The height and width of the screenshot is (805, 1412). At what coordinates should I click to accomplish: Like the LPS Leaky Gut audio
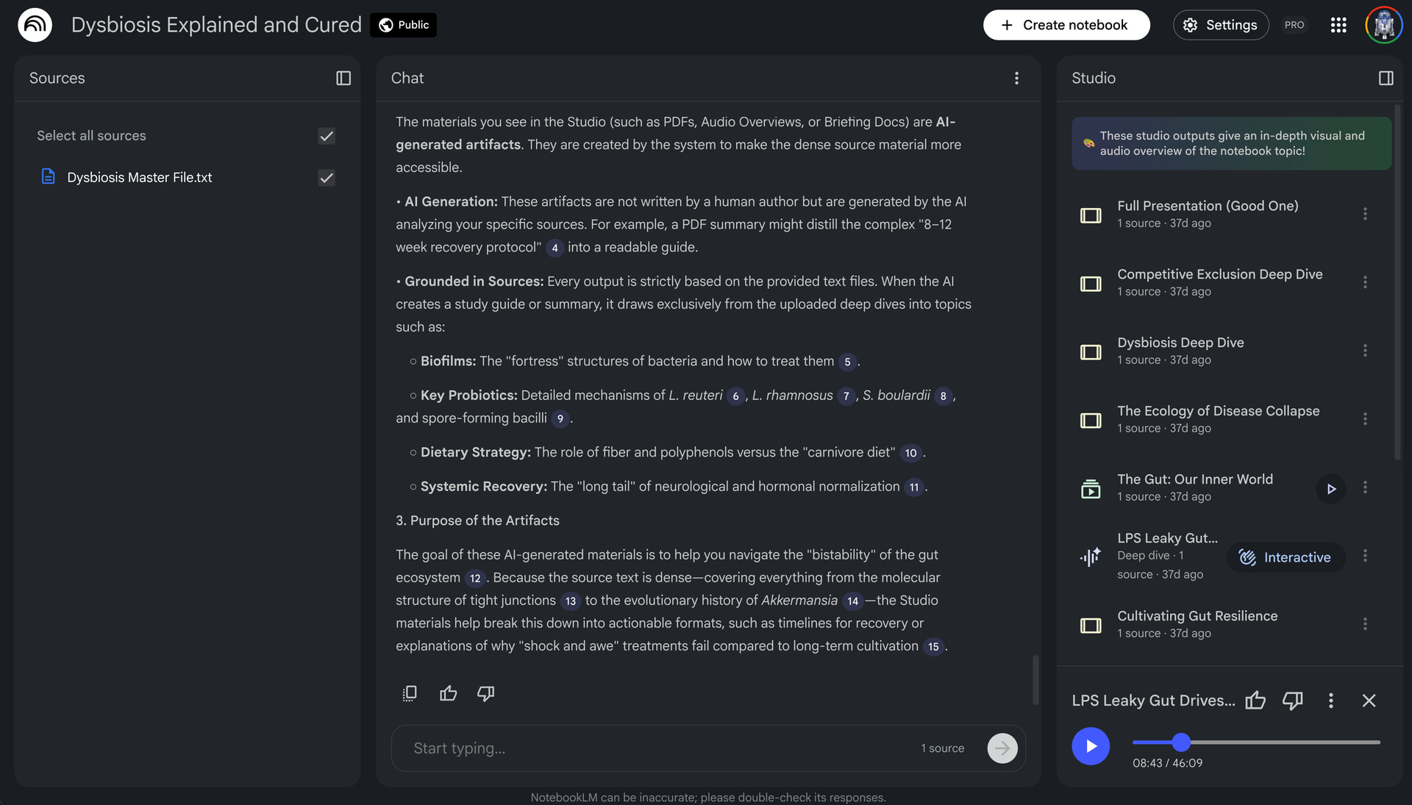pos(1255,701)
